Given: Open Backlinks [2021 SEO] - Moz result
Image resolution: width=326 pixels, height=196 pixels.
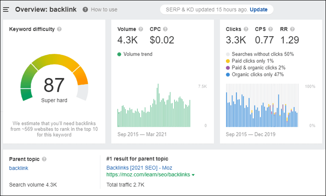Looking at the screenshot, I should 139,168.
